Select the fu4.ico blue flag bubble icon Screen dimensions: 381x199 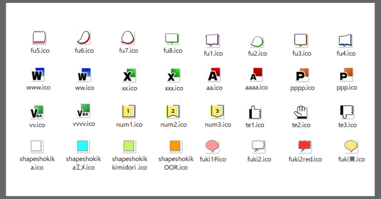[x=346, y=41]
